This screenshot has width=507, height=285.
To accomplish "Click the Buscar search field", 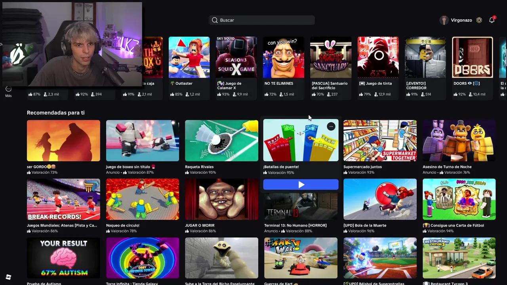I will coord(262,20).
